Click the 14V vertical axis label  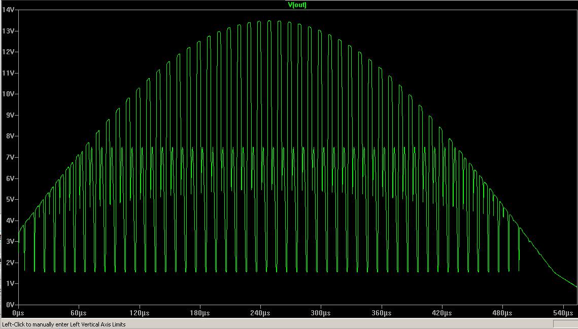(8, 10)
